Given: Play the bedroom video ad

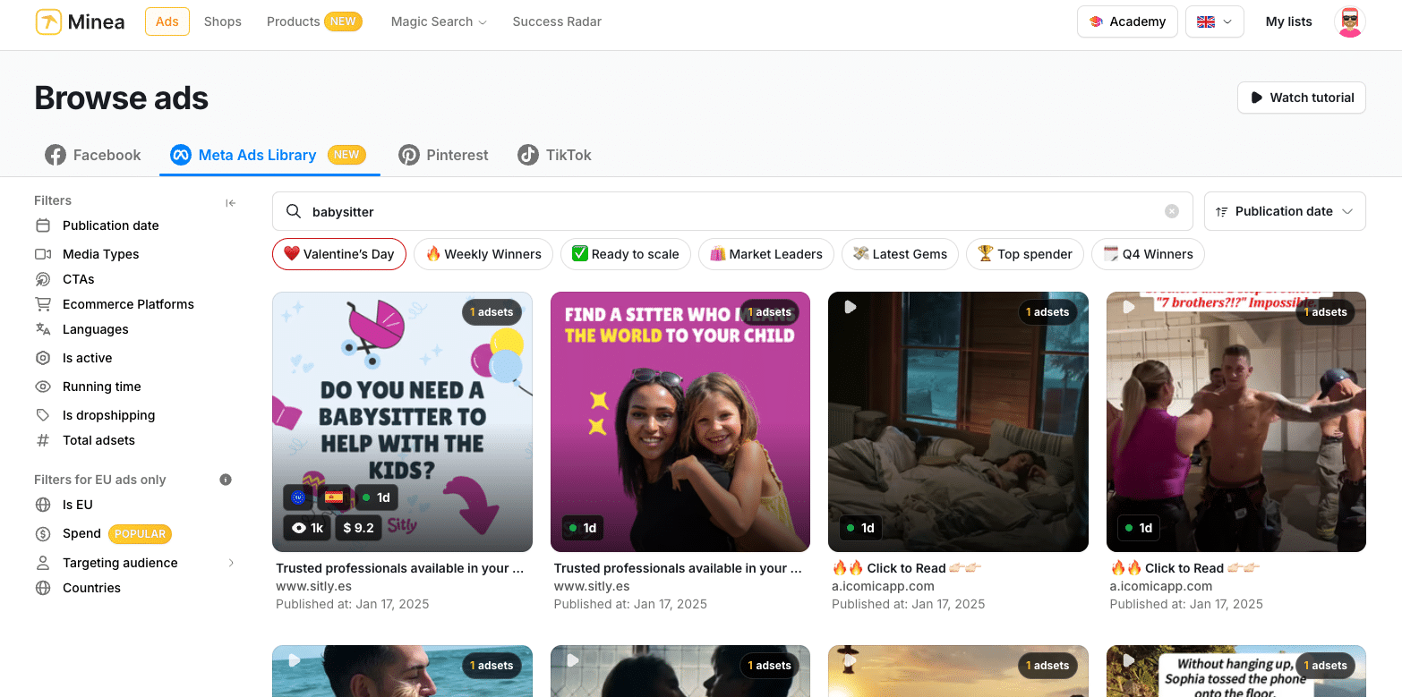Looking at the screenshot, I should tap(851, 308).
